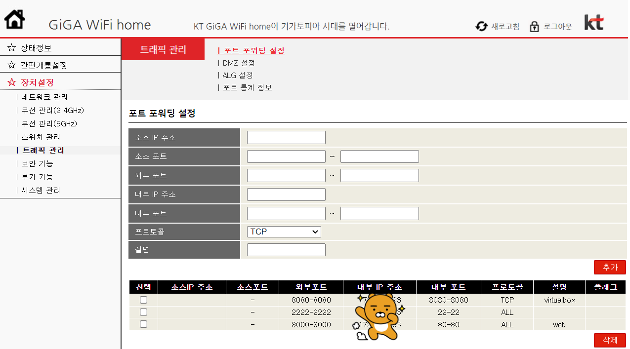
Task: Click the logout padlock icon
Action: tap(534, 27)
